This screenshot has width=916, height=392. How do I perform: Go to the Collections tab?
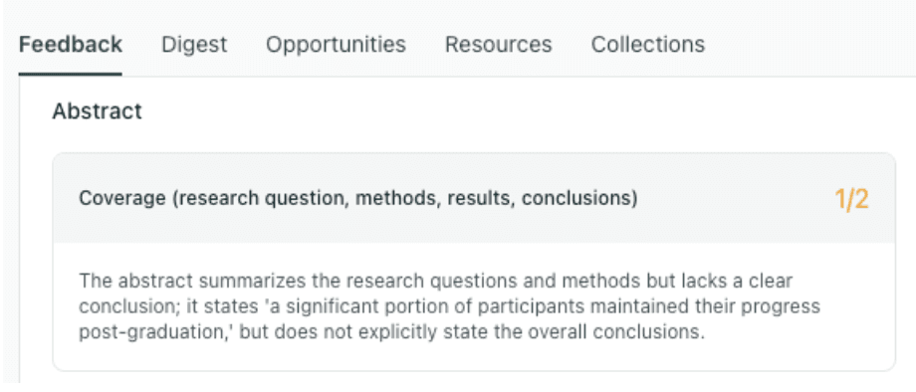pos(648,45)
